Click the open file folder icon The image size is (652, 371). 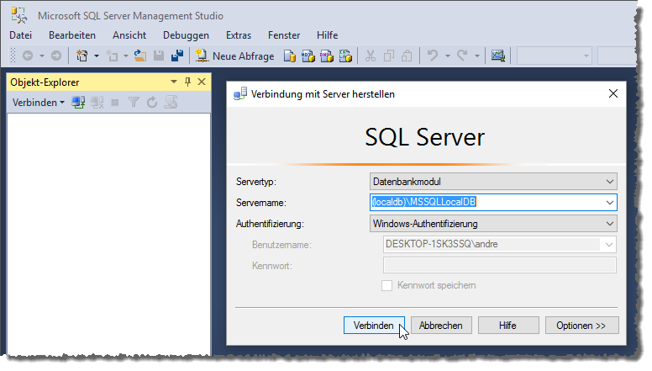(140, 56)
